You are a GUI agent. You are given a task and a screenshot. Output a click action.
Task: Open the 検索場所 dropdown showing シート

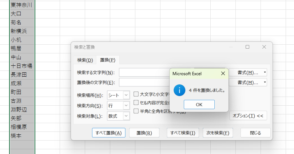118,95
